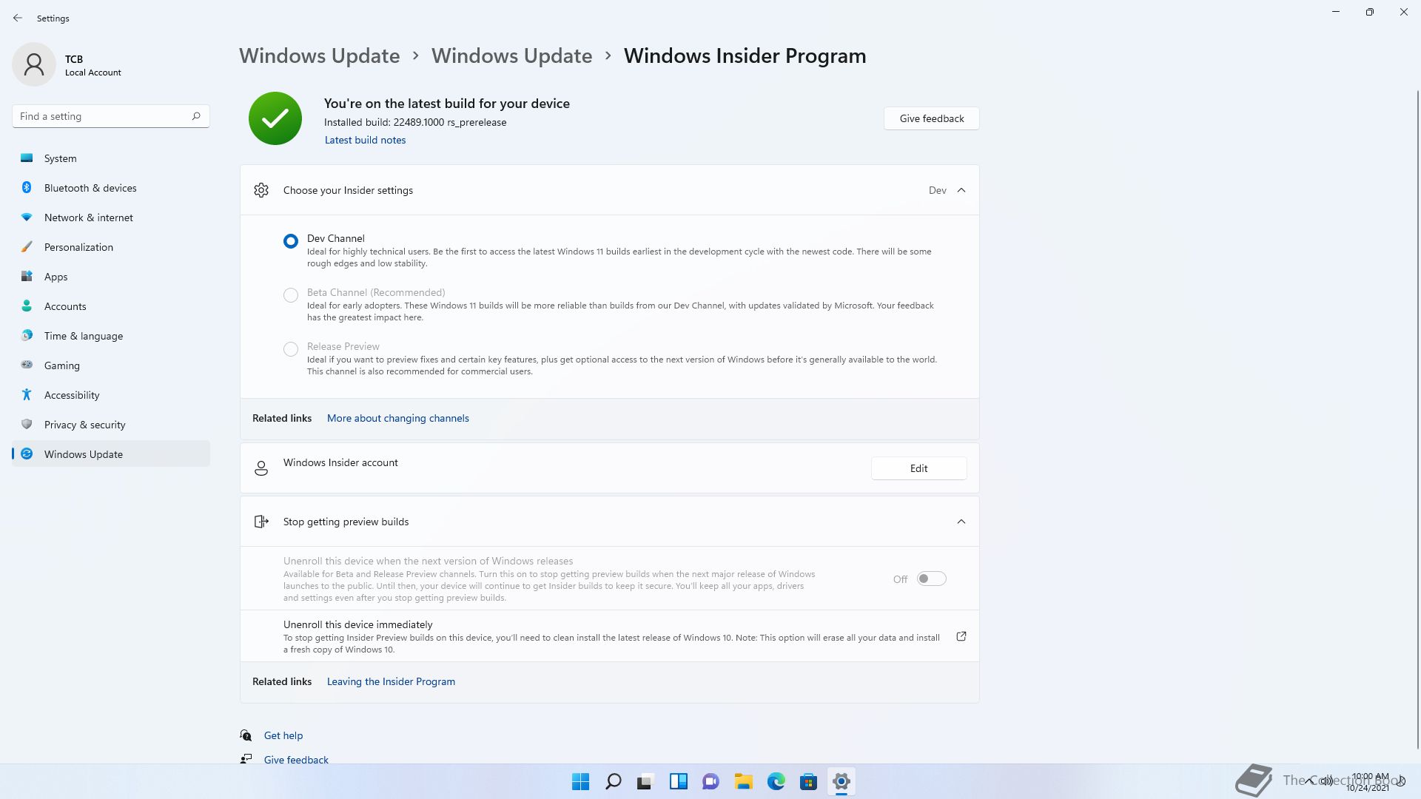Click the Accessibility figure icon
The image size is (1421, 799).
pos(27,394)
